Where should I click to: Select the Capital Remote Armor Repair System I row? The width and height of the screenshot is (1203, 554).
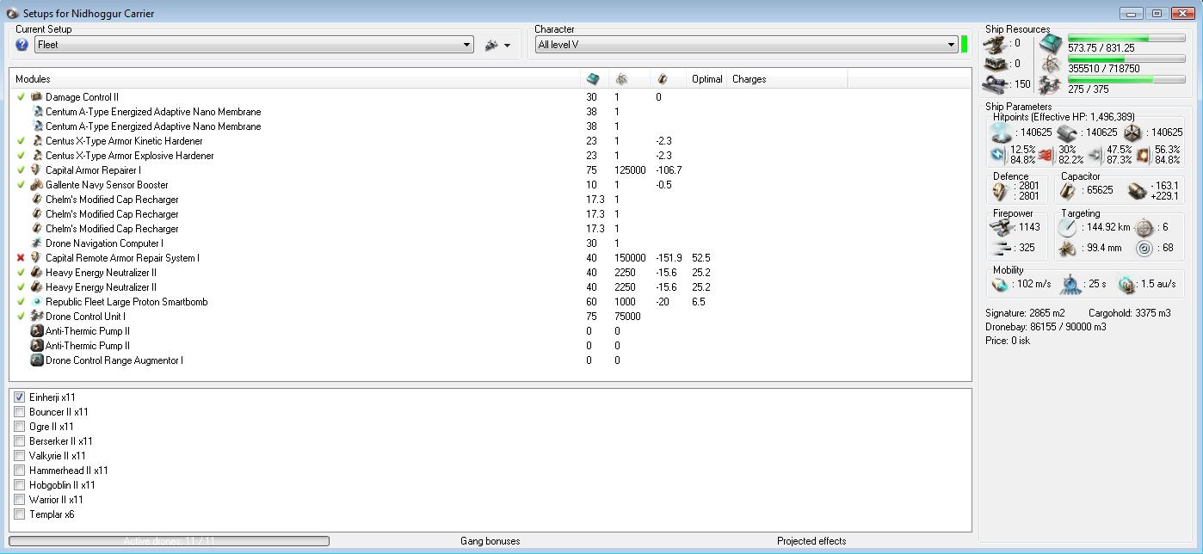(490, 258)
